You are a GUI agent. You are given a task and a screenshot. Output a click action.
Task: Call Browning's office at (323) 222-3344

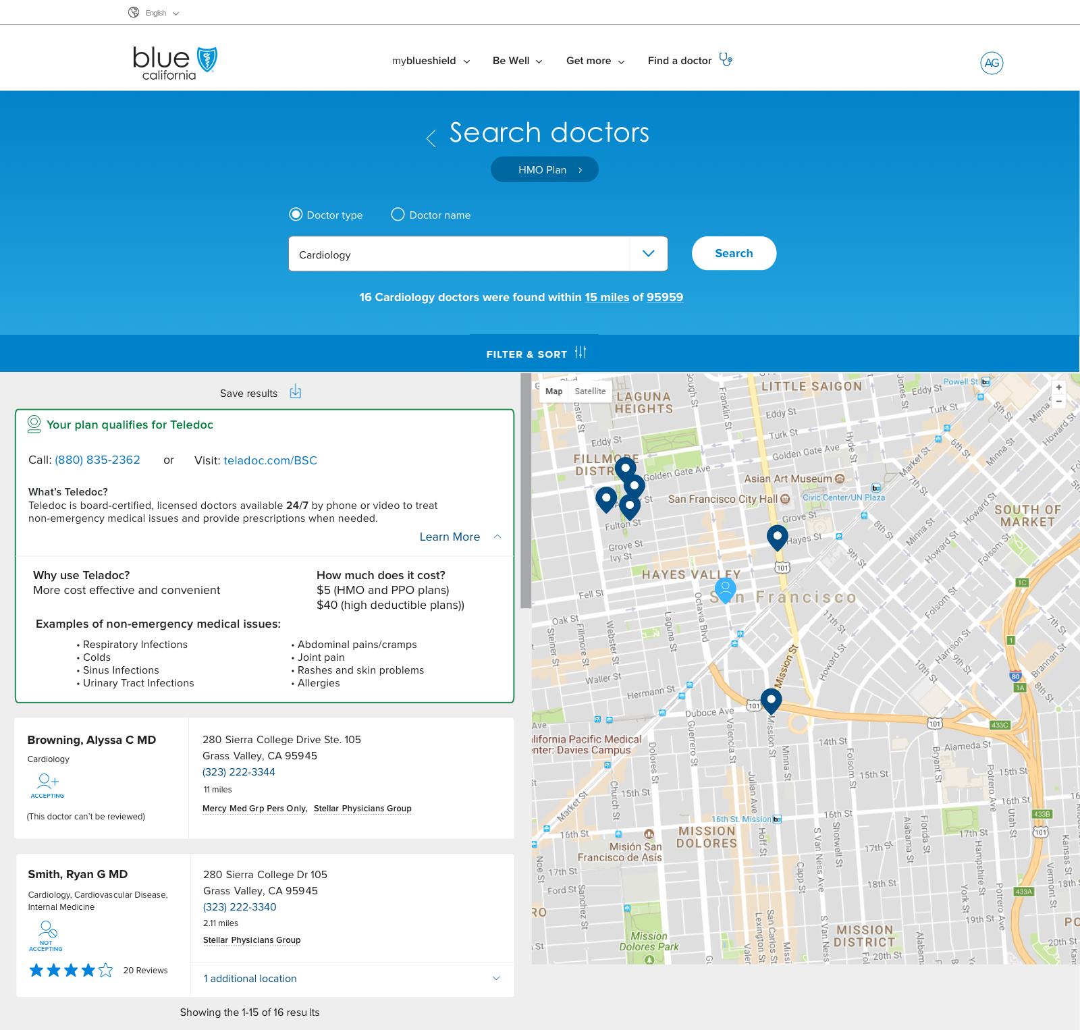click(x=239, y=772)
